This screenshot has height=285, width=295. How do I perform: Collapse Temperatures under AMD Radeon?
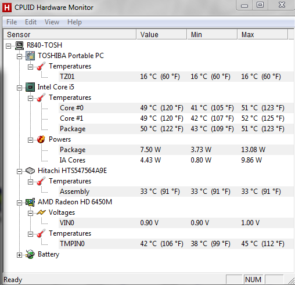[30, 234]
